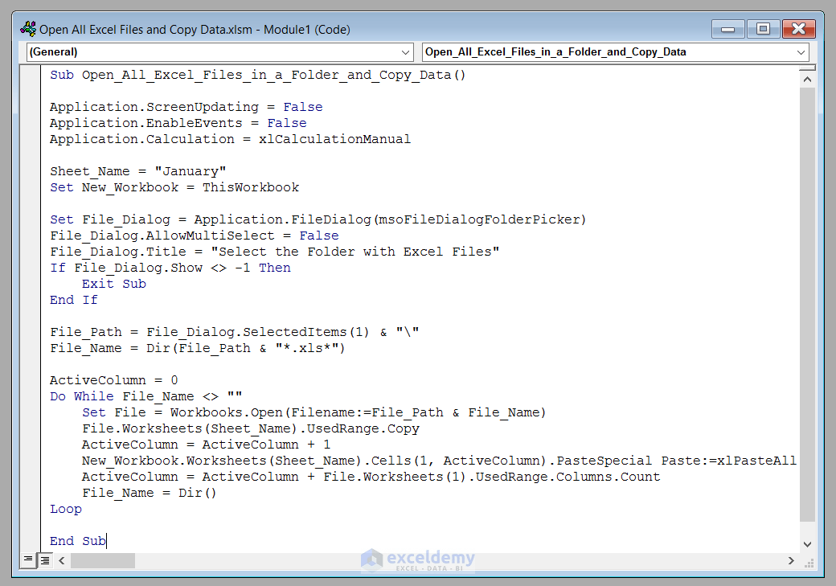Click the vertical scrollbar's down arrow
The height and width of the screenshot is (586, 836).
coord(807,543)
